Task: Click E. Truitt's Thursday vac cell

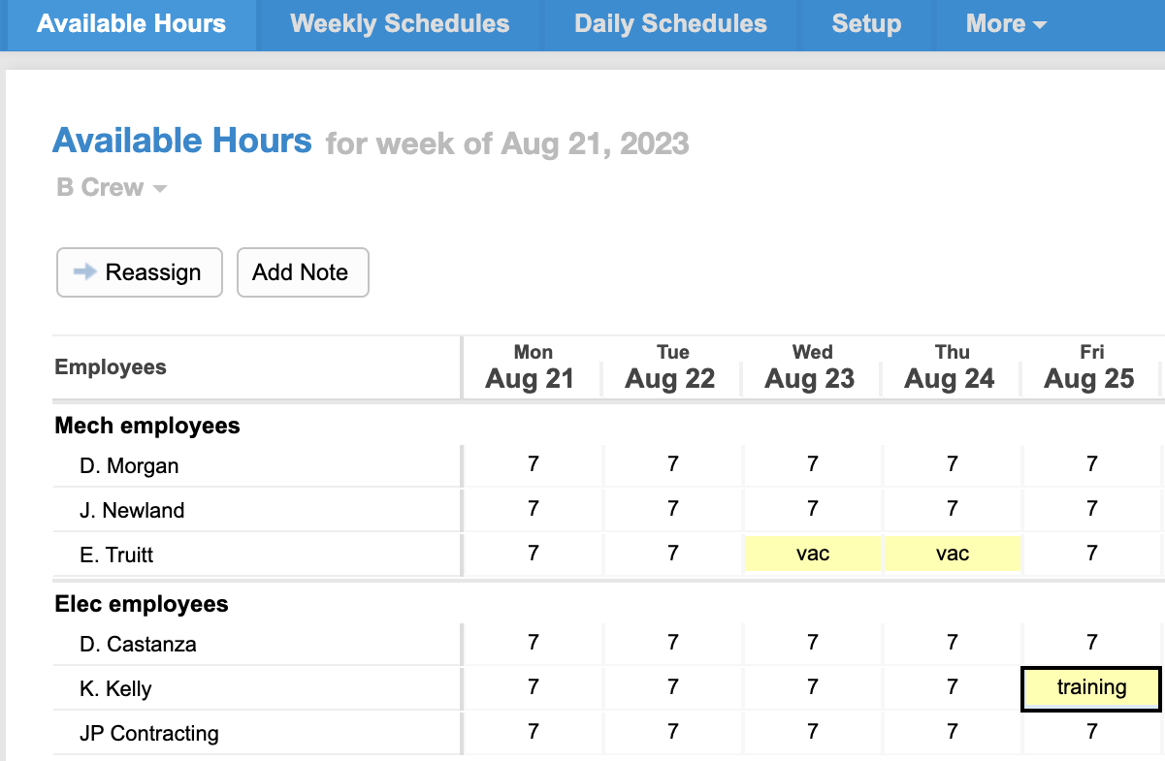Action: pos(952,555)
